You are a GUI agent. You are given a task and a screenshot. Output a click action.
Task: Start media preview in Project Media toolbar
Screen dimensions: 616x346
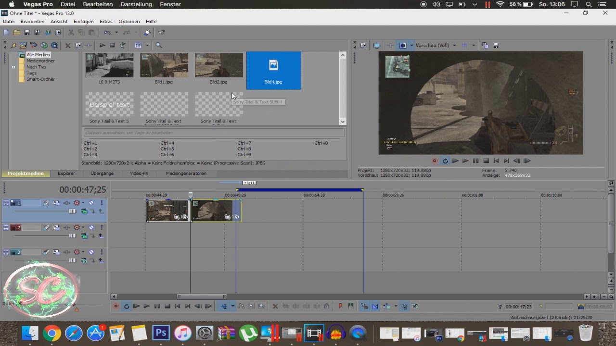pyautogui.click(x=102, y=45)
